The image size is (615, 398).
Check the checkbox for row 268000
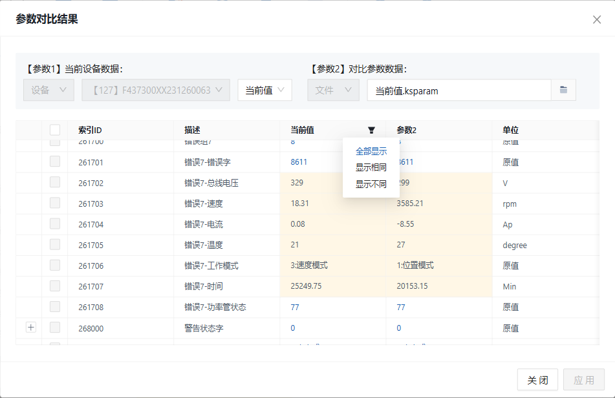[55, 328]
